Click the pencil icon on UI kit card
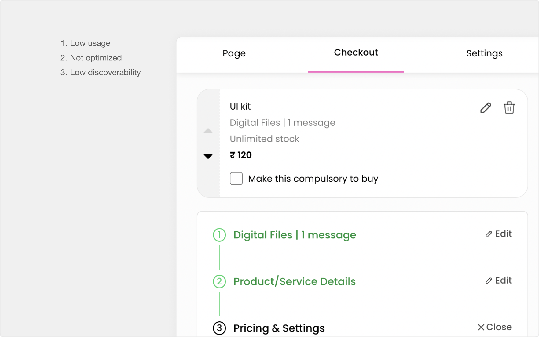This screenshot has height=337, width=539. (486, 108)
